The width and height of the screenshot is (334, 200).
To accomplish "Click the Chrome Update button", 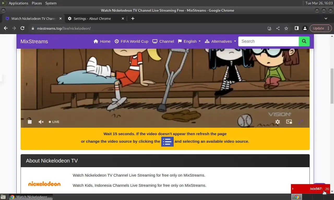I will 319,28.
